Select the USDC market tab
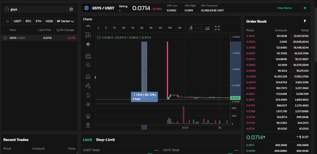 pyautogui.click(x=49, y=21)
